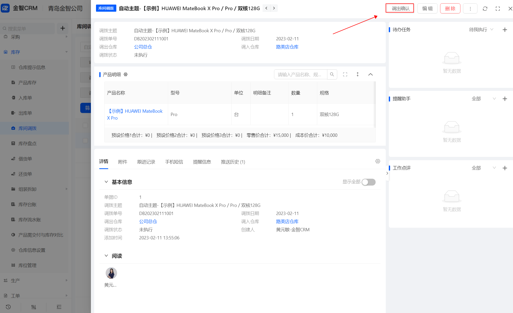Click the red 删除 button

coord(450,8)
